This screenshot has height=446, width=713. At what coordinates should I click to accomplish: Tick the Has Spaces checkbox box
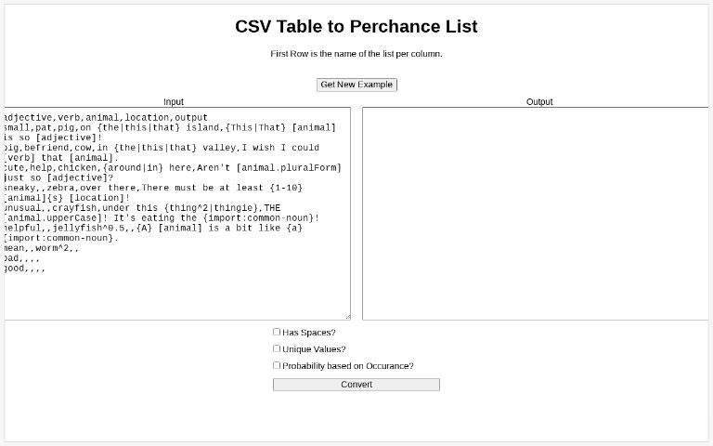(x=277, y=332)
